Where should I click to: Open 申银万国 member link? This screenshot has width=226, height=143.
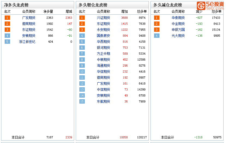pyautogui.click(x=178, y=30)
